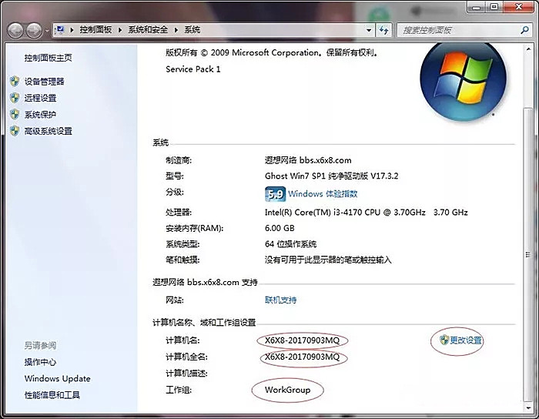
Task: Click model text Ghost Win7 SP1 纯净驱动版
Action: click(x=331, y=176)
